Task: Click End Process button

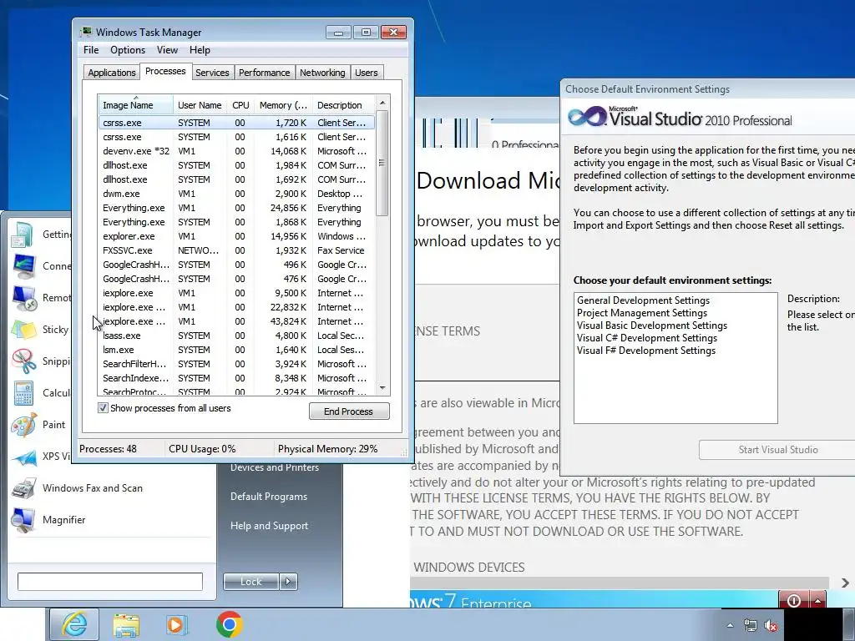Action: pyautogui.click(x=349, y=411)
